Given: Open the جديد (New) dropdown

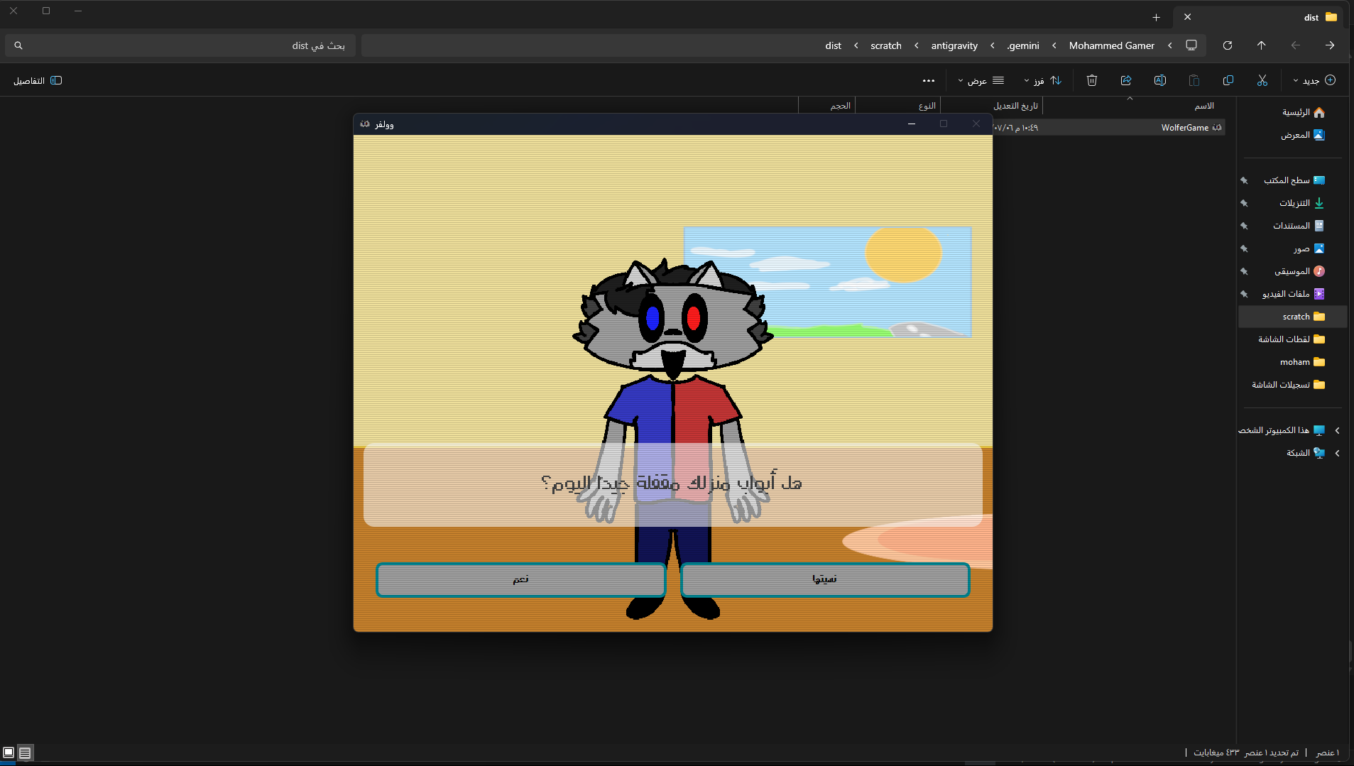Looking at the screenshot, I should tap(1315, 80).
